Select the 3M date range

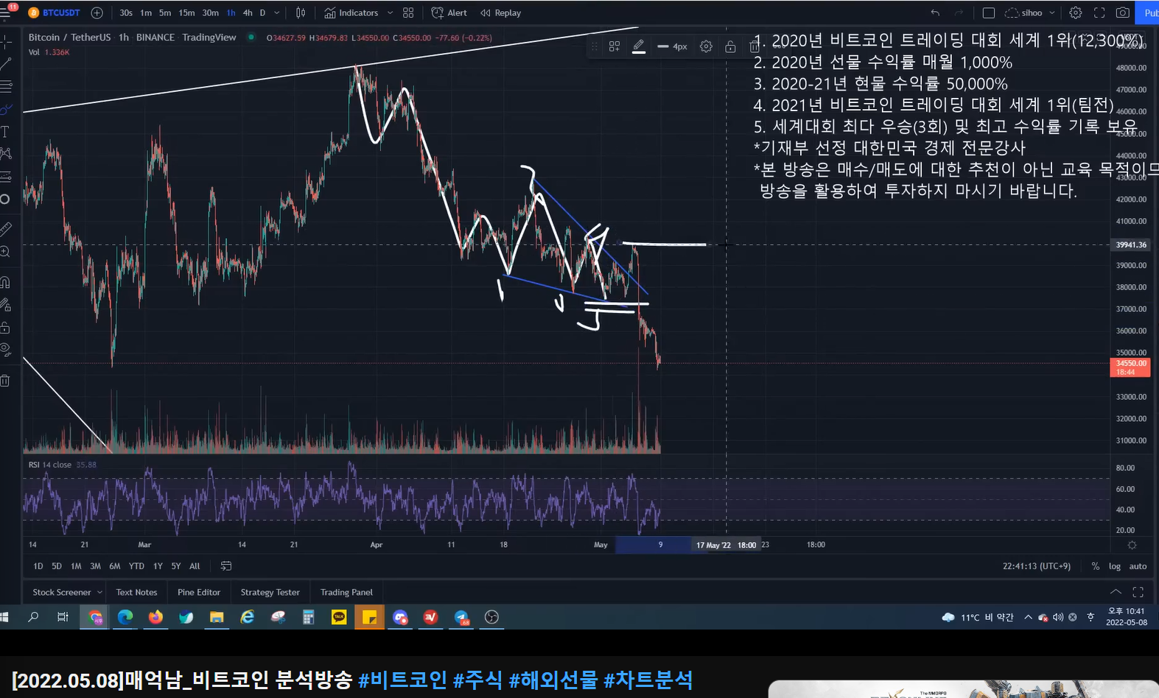coord(95,566)
